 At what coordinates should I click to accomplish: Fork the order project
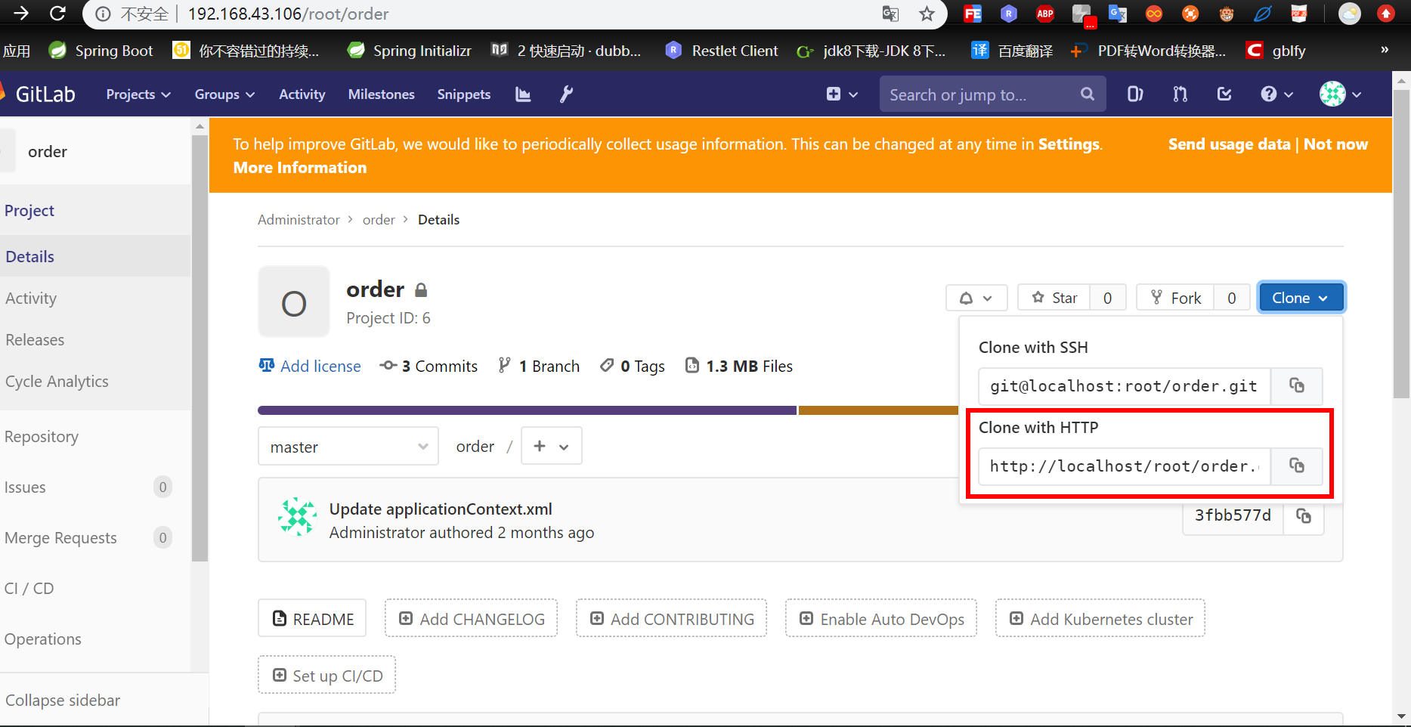click(x=1175, y=298)
